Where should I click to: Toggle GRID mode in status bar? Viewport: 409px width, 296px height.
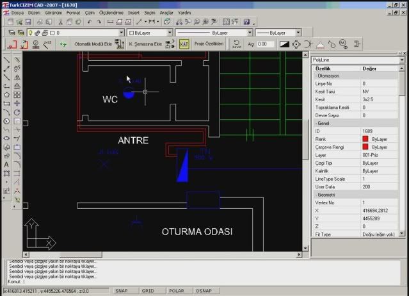(x=148, y=290)
